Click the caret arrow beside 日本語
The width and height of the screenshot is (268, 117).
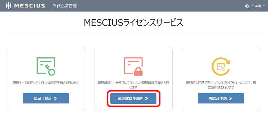tap(264, 6)
